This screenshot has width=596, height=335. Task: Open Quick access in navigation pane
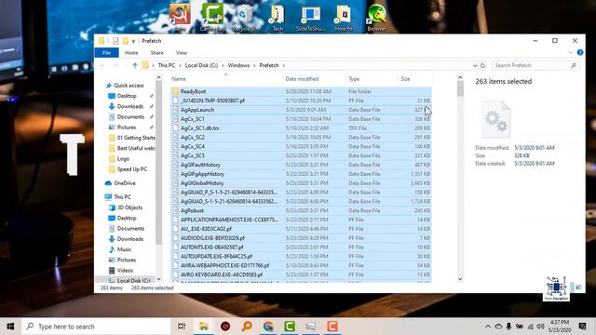129,86
